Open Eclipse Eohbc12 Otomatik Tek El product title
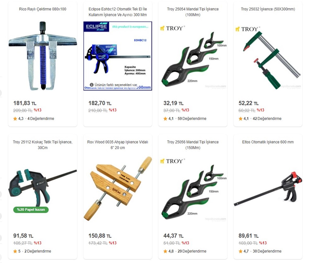Screen dimensions: 314x263 tap(118, 12)
